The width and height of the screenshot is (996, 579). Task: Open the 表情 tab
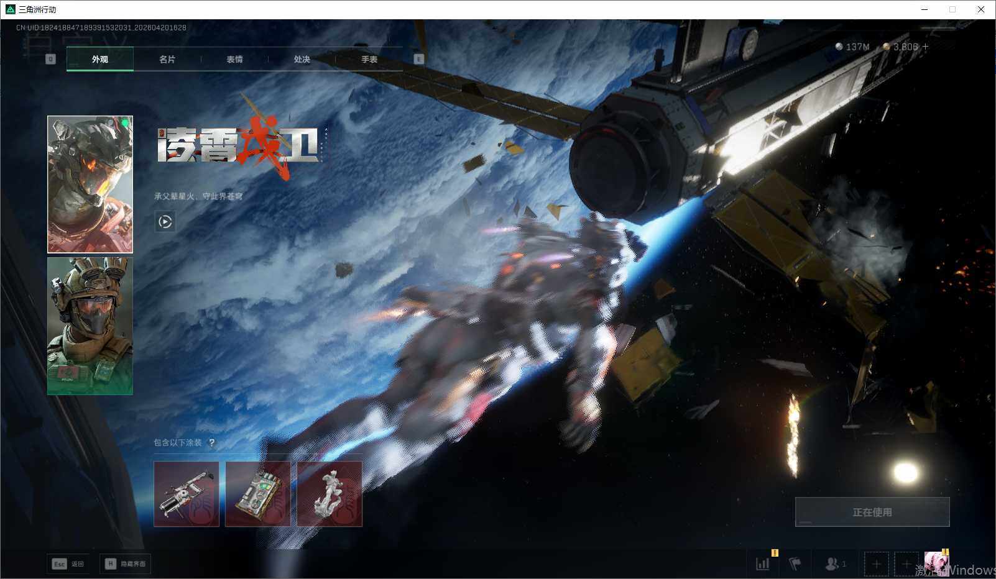click(234, 59)
